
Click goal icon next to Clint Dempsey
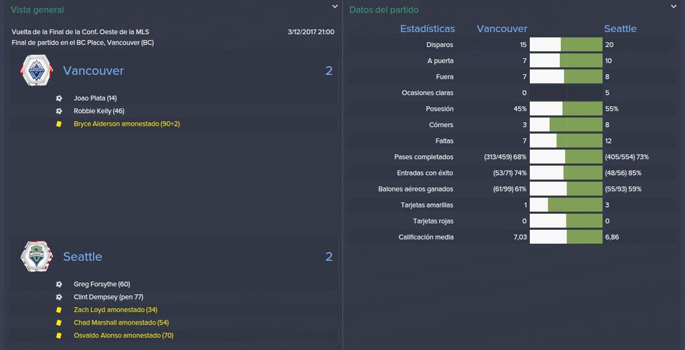point(59,297)
